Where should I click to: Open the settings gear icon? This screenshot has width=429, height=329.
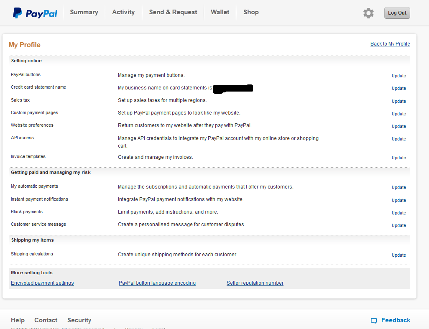coord(368,13)
